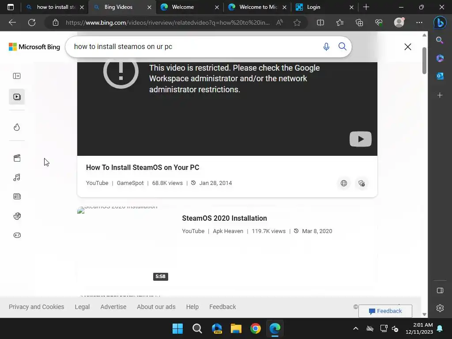Open Collections icon in toolbar
The height and width of the screenshot is (339, 452).
coord(359,23)
